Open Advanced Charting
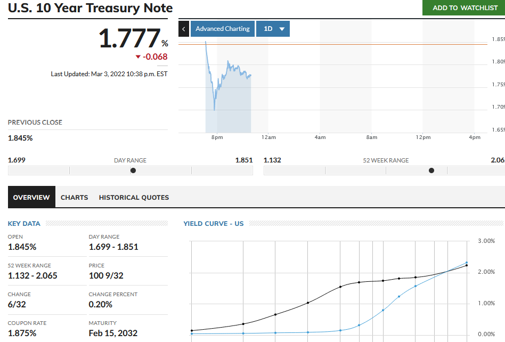The width and height of the screenshot is (505, 342). point(223,29)
